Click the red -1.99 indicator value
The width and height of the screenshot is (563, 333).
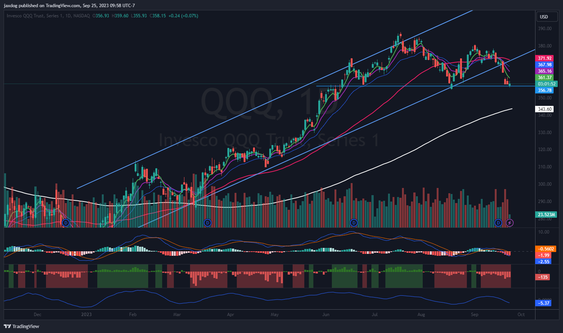point(543,255)
